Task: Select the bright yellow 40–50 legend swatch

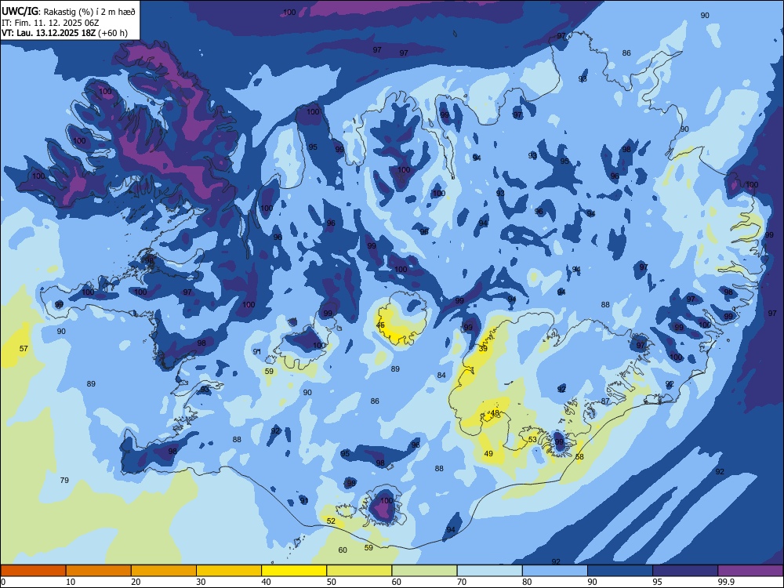Action: point(294,571)
